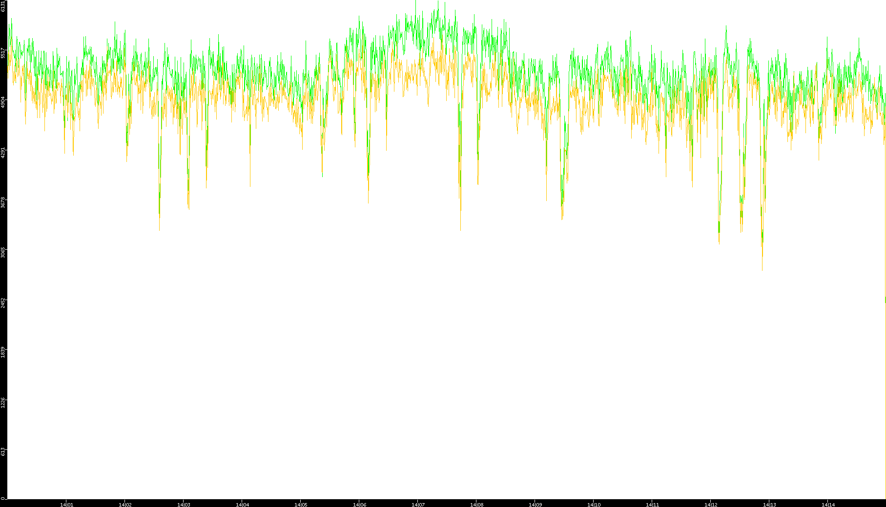The height and width of the screenshot is (507, 886).
Task: Click the 14:04 time axis label
Action: [x=243, y=505]
